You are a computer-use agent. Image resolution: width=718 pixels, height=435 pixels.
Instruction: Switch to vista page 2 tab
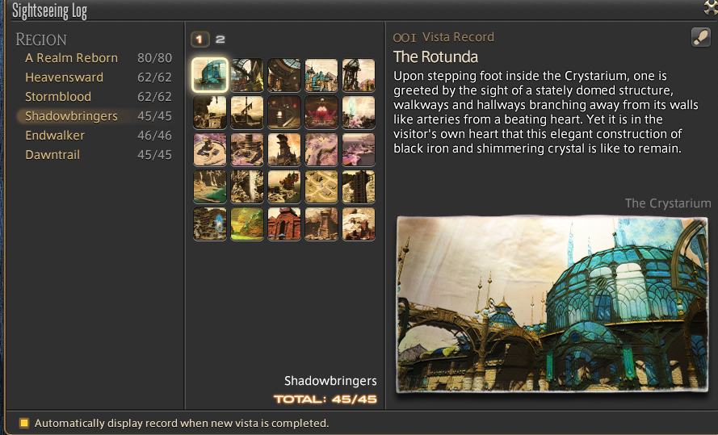pyautogui.click(x=220, y=40)
